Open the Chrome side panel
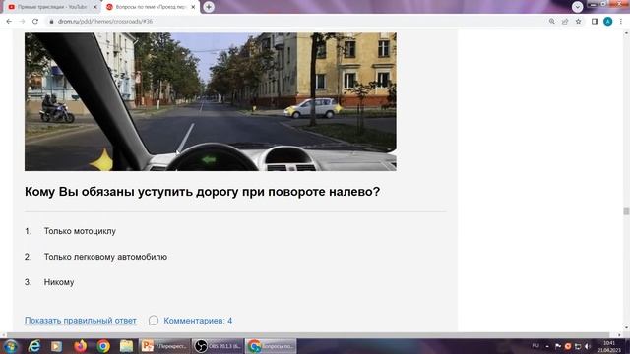This screenshot has width=630, height=354. (595, 22)
